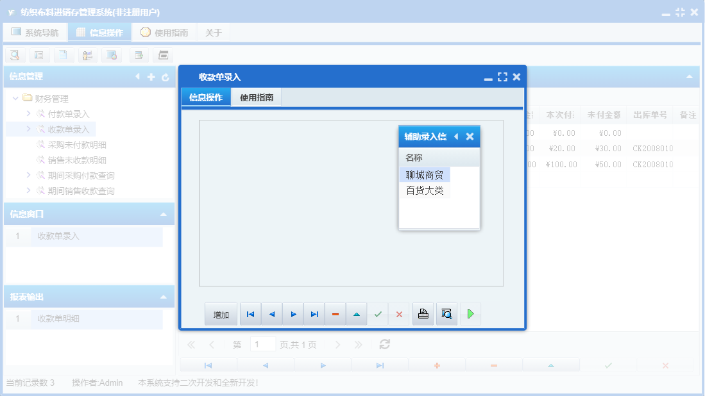Click the green play arrow button
705x396 pixels.
tap(470, 314)
